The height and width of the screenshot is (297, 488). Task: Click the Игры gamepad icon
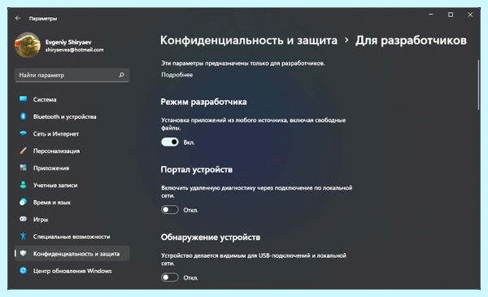click(x=23, y=219)
